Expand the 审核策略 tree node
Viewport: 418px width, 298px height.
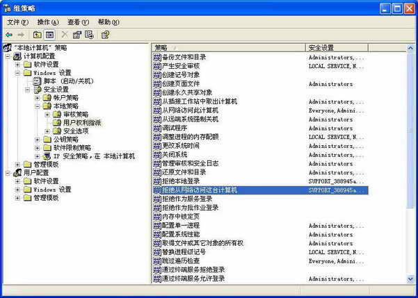tap(47, 115)
